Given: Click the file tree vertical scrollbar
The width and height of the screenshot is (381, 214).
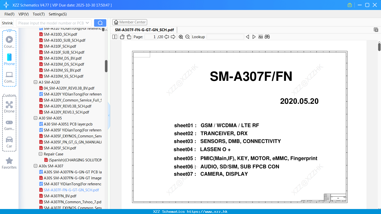Looking at the screenshot, I should [106, 66].
